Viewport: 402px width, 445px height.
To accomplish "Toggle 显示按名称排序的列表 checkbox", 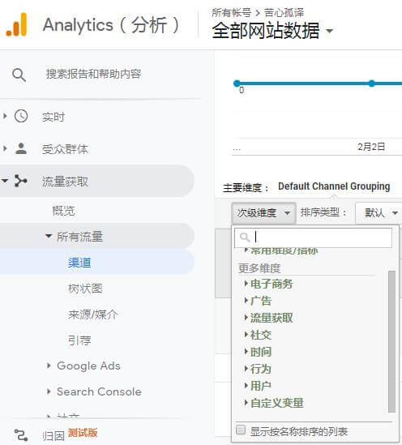I will click(241, 430).
